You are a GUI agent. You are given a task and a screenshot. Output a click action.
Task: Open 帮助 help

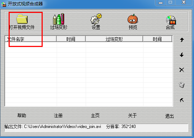(x=22, y=115)
